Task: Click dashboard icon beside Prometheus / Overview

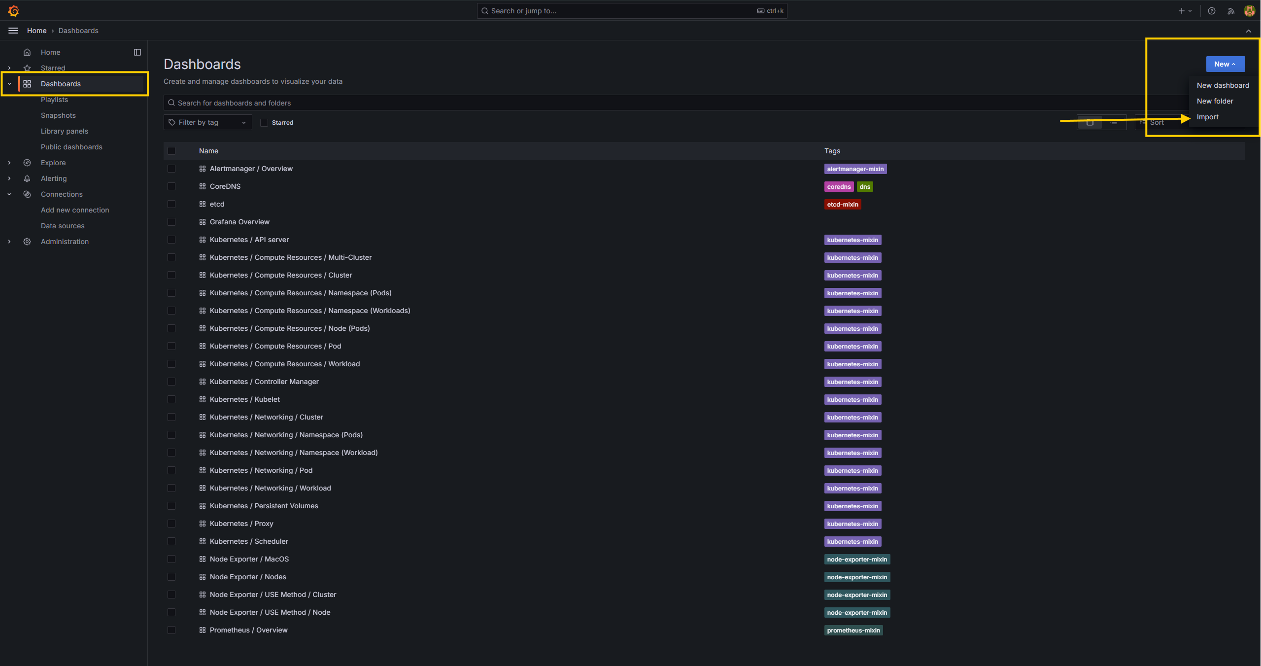Action: (x=203, y=630)
